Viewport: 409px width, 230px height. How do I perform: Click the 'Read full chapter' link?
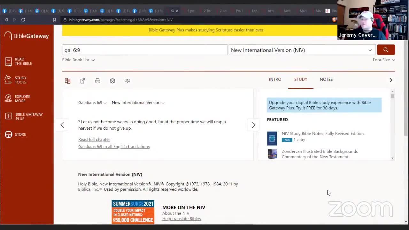point(94,140)
